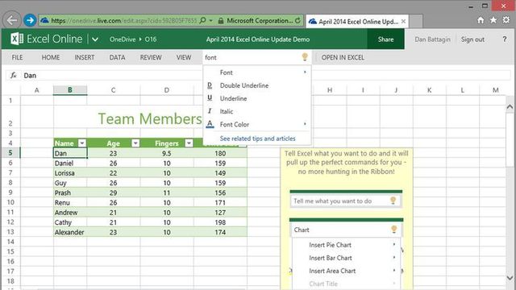Expand the Insert Bar Chart submenu arrow
516x290 pixels.
pos(394,258)
